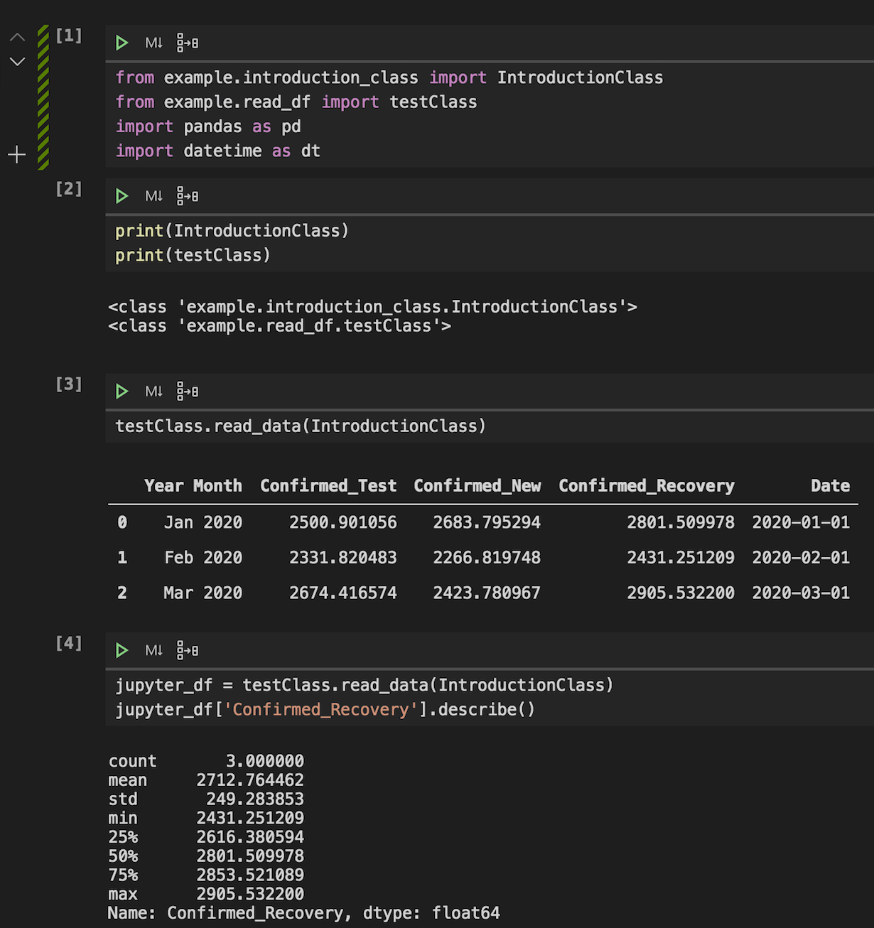This screenshot has height=928, width=874.
Task: Click run-by-line icon in cell 1
Action: point(188,43)
